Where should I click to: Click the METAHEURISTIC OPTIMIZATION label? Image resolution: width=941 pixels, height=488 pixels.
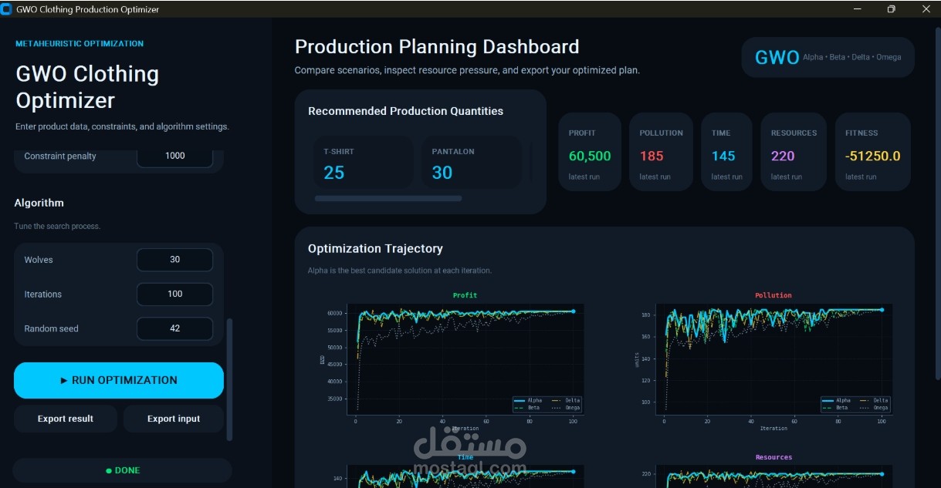coord(80,44)
